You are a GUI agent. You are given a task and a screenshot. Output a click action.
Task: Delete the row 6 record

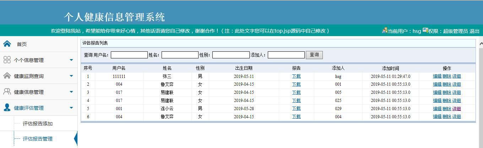[447, 116]
